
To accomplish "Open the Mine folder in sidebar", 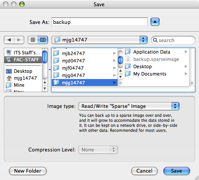I will [x=23, y=85].
